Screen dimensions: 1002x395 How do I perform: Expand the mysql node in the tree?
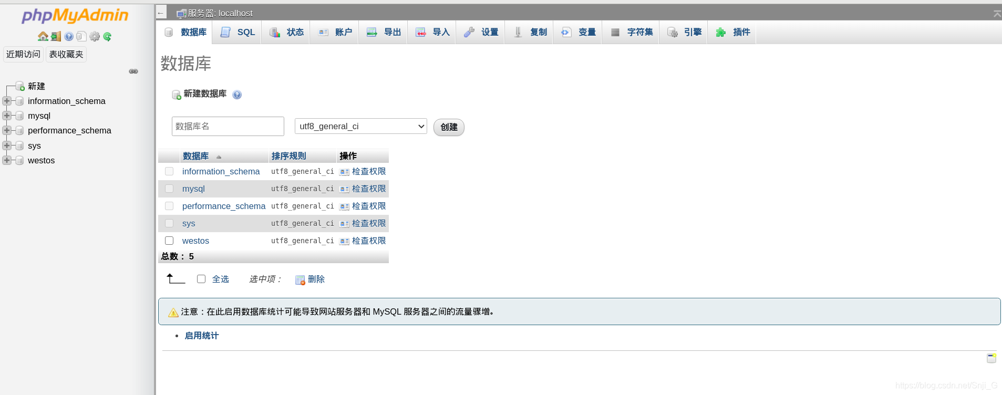(x=7, y=116)
